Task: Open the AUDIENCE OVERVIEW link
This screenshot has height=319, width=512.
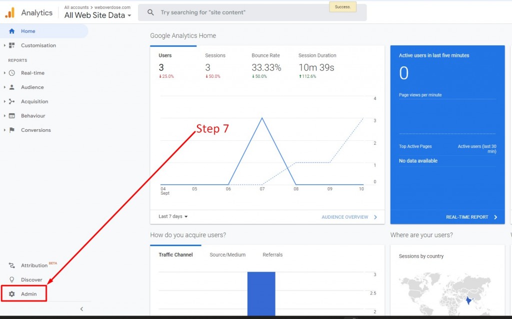Action: point(345,217)
